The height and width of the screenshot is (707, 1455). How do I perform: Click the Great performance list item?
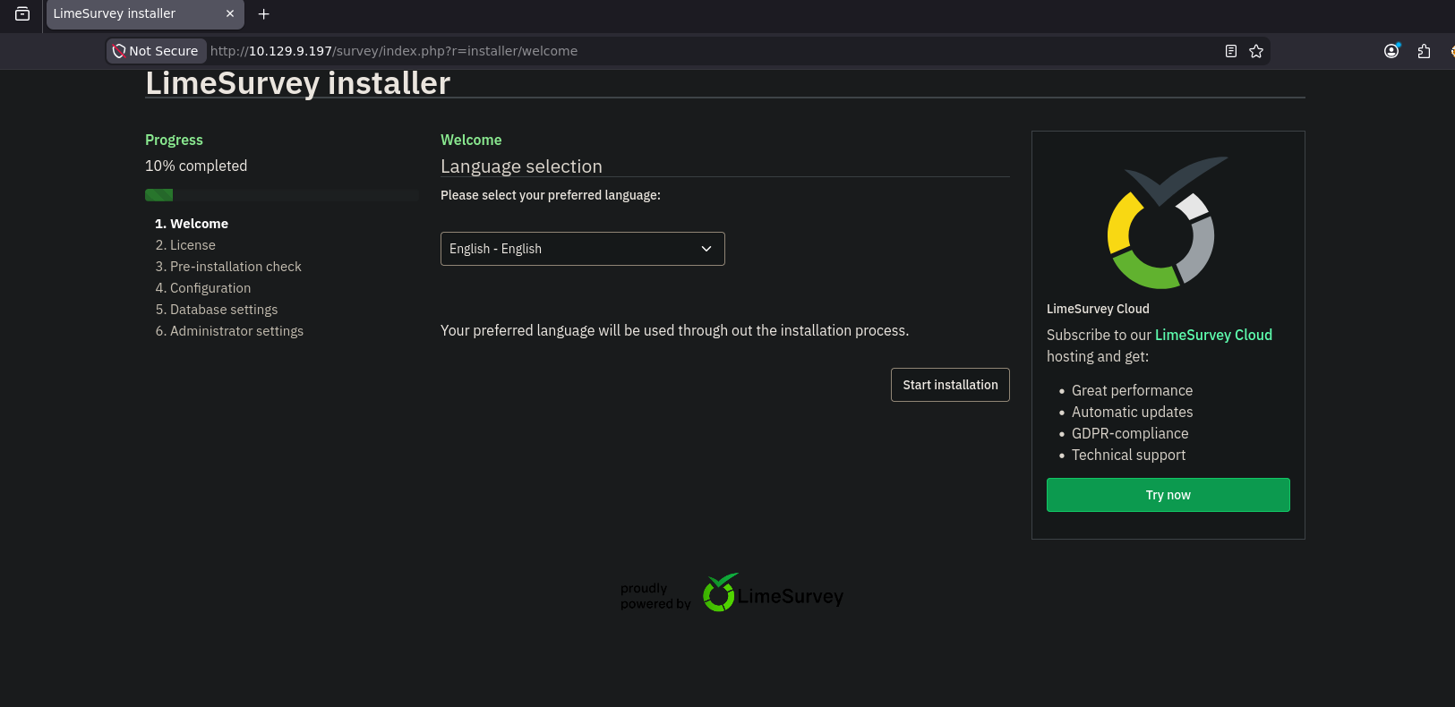(1132, 390)
